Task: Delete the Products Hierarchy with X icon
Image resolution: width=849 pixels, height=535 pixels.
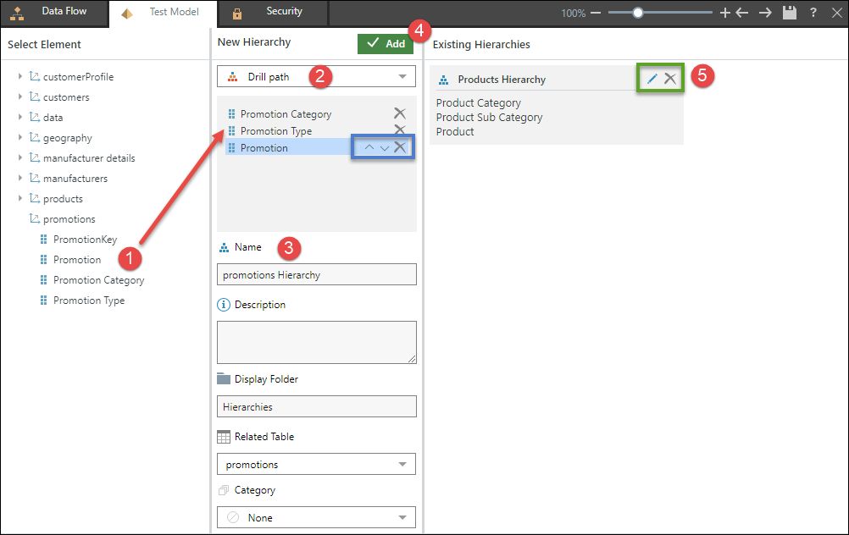Action: tap(670, 79)
